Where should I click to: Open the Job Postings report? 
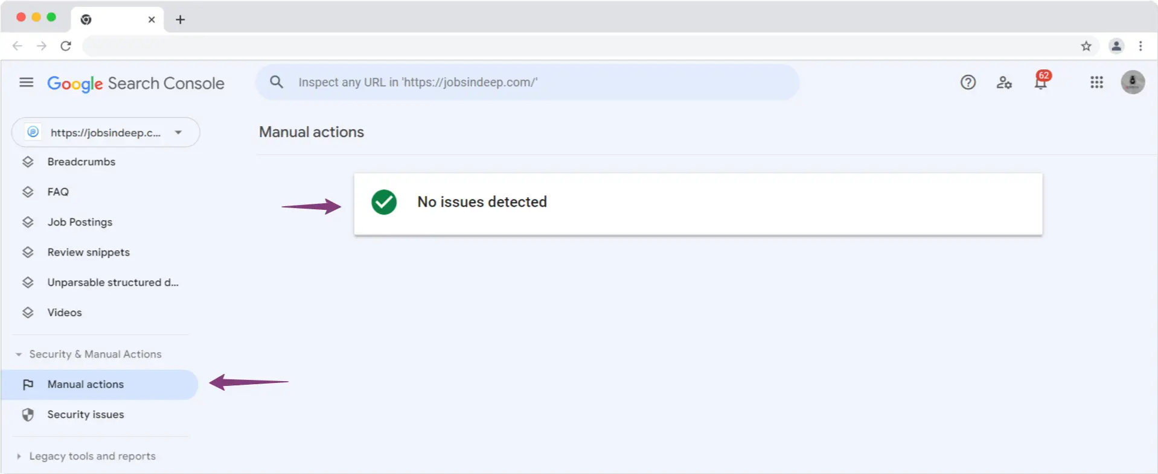80,223
